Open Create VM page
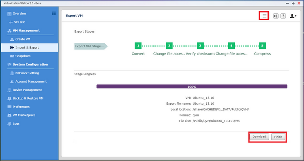 [23, 39]
